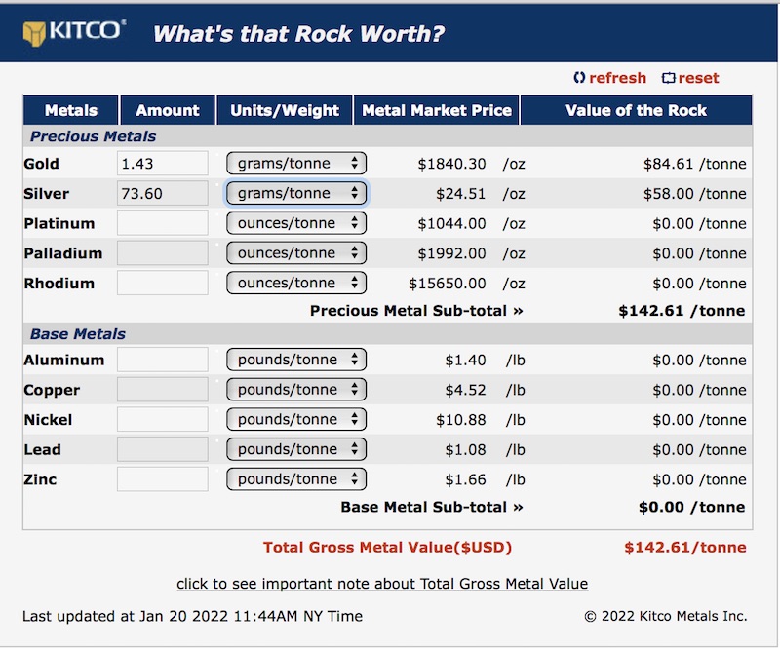Image resolution: width=780 pixels, height=648 pixels.
Task: Click the Gold amount input field
Action: (163, 164)
